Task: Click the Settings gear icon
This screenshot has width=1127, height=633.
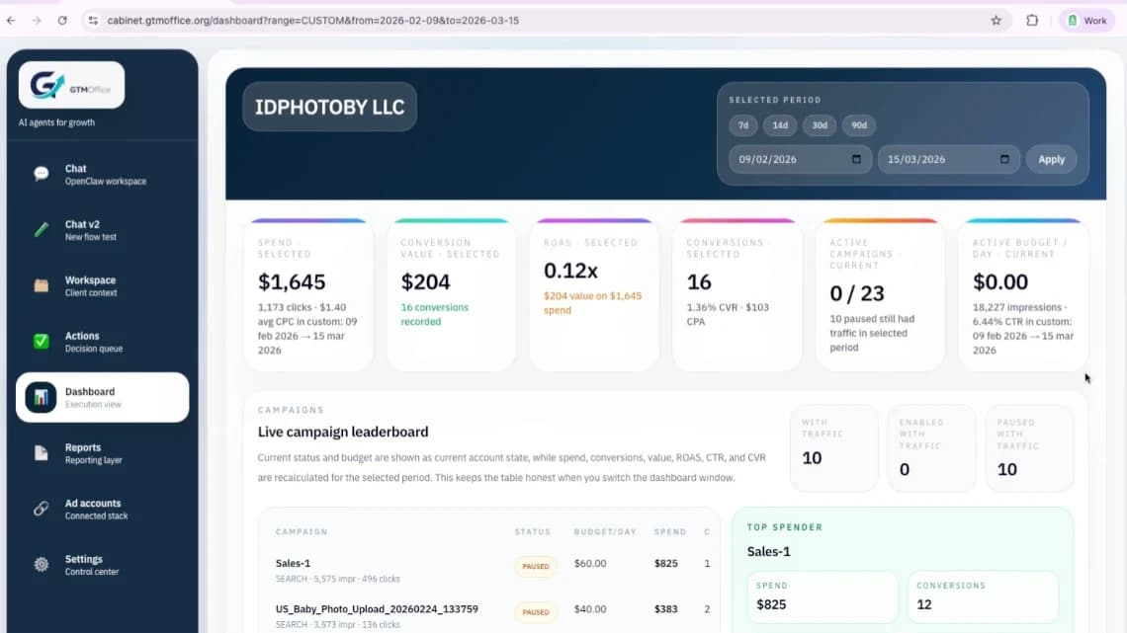Action: 41,564
